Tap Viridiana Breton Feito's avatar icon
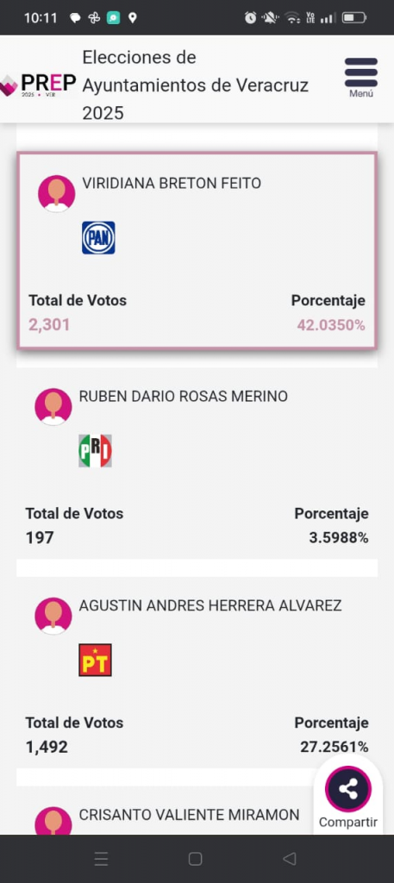394x883 pixels. (56, 194)
